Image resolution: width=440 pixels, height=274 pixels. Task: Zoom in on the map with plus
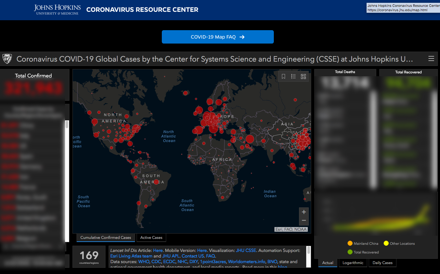[304, 212]
